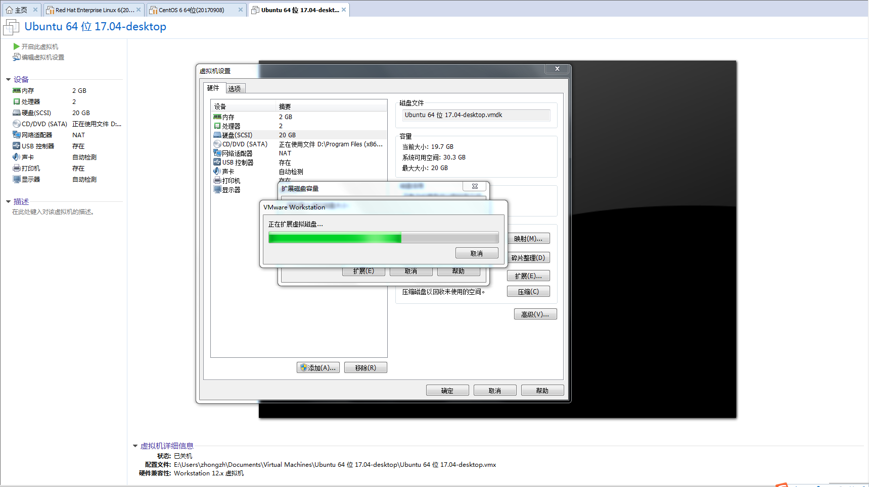Collapse the 虚拟机详细信息 section
The width and height of the screenshot is (869, 487).
(135, 446)
